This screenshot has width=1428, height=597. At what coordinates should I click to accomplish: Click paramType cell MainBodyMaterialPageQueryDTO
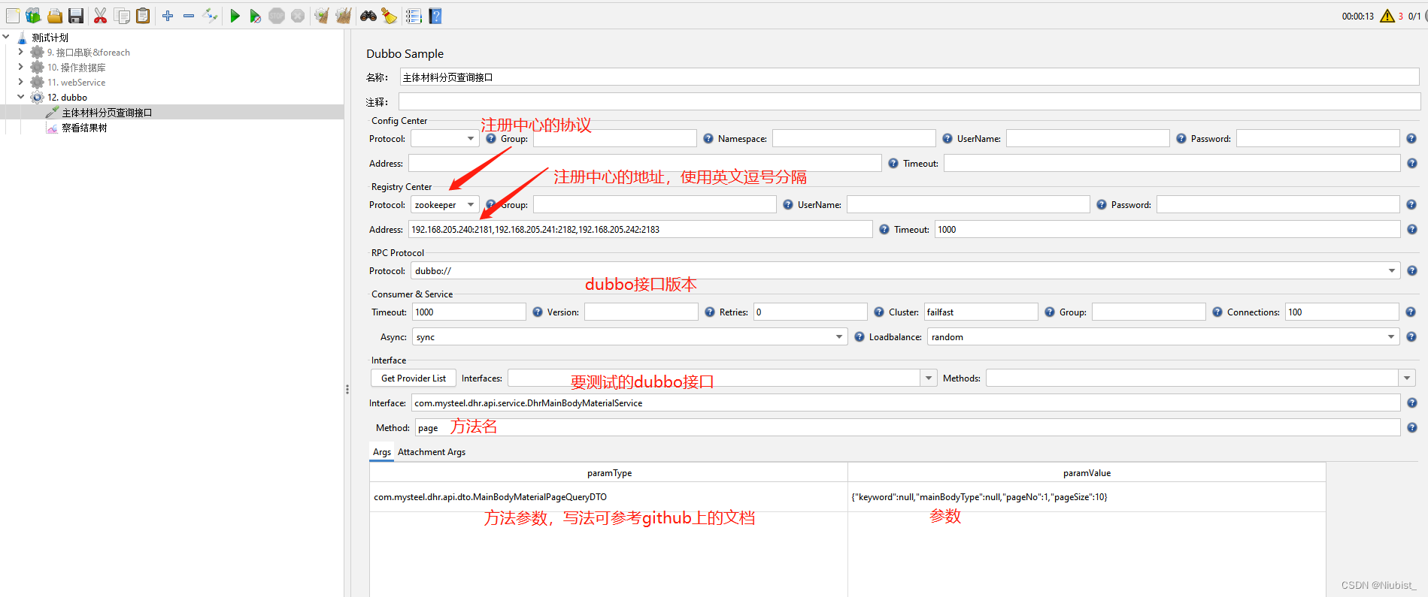click(x=608, y=497)
